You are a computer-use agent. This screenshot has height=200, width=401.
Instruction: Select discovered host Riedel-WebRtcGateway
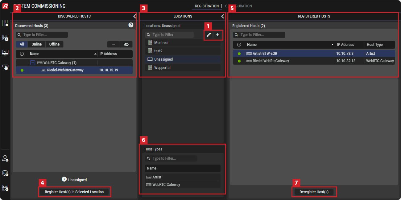[74, 70]
